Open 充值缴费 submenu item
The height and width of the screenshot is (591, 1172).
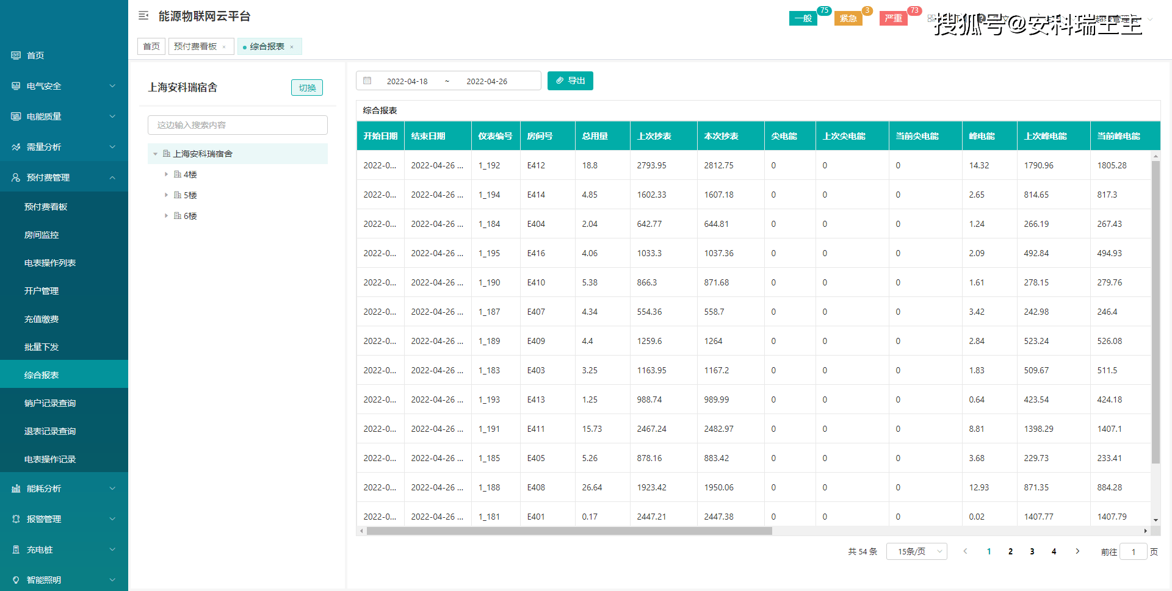(x=64, y=319)
